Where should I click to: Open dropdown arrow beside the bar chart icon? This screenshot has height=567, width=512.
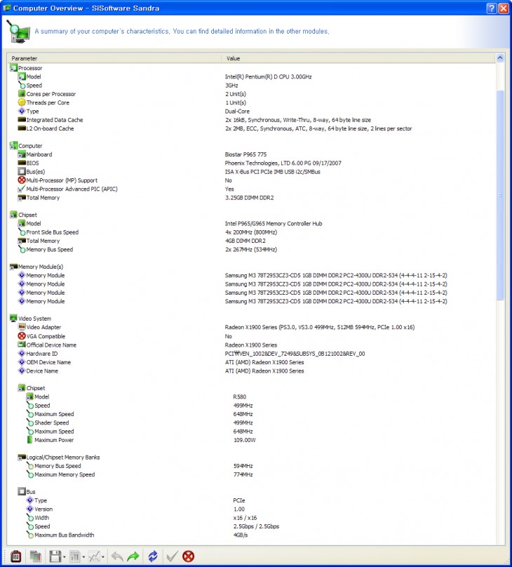(84, 557)
